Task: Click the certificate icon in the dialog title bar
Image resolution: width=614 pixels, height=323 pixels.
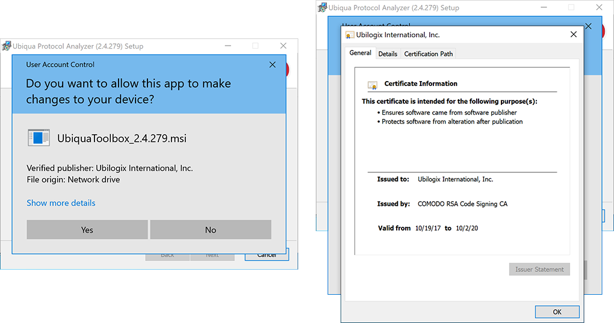Action: 350,35
